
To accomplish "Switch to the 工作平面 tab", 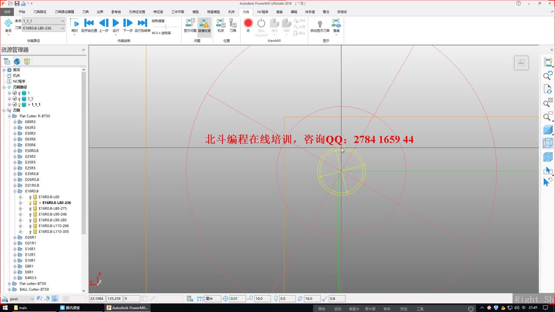I will [177, 12].
